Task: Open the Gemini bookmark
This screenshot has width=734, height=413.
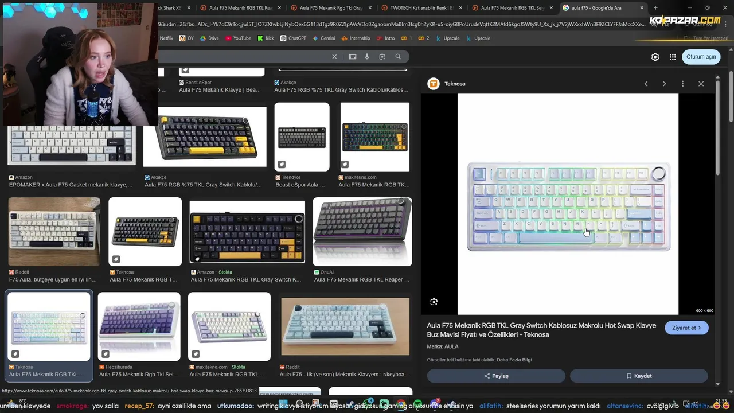Action: tap(323, 38)
